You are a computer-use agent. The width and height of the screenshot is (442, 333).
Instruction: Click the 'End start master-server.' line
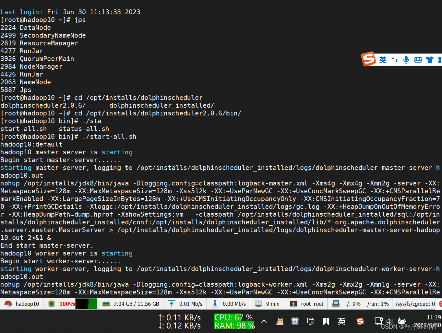point(47,245)
